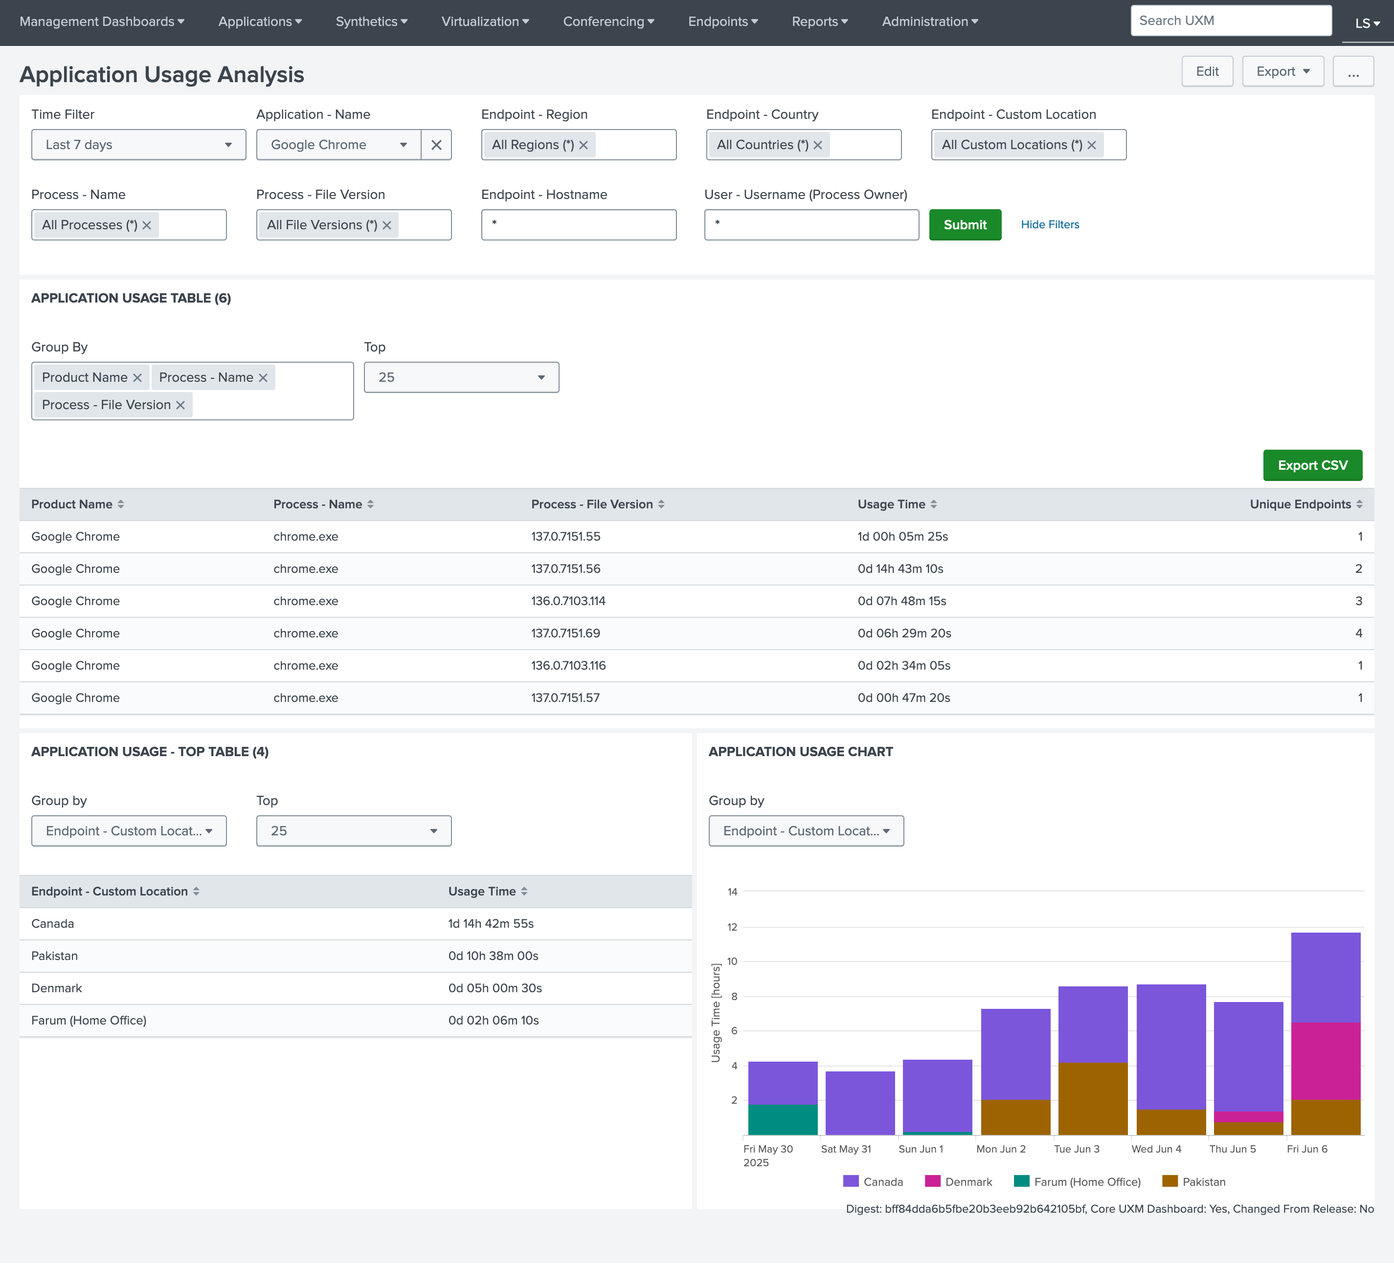Image resolution: width=1394 pixels, height=1264 pixels.
Task: Toggle Denmark series in chart legend
Action: coord(967,1182)
